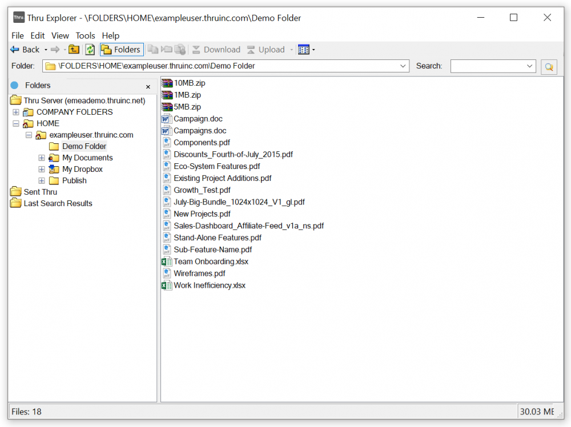Expand the COMPANY FOLDERS tree node

[15, 112]
